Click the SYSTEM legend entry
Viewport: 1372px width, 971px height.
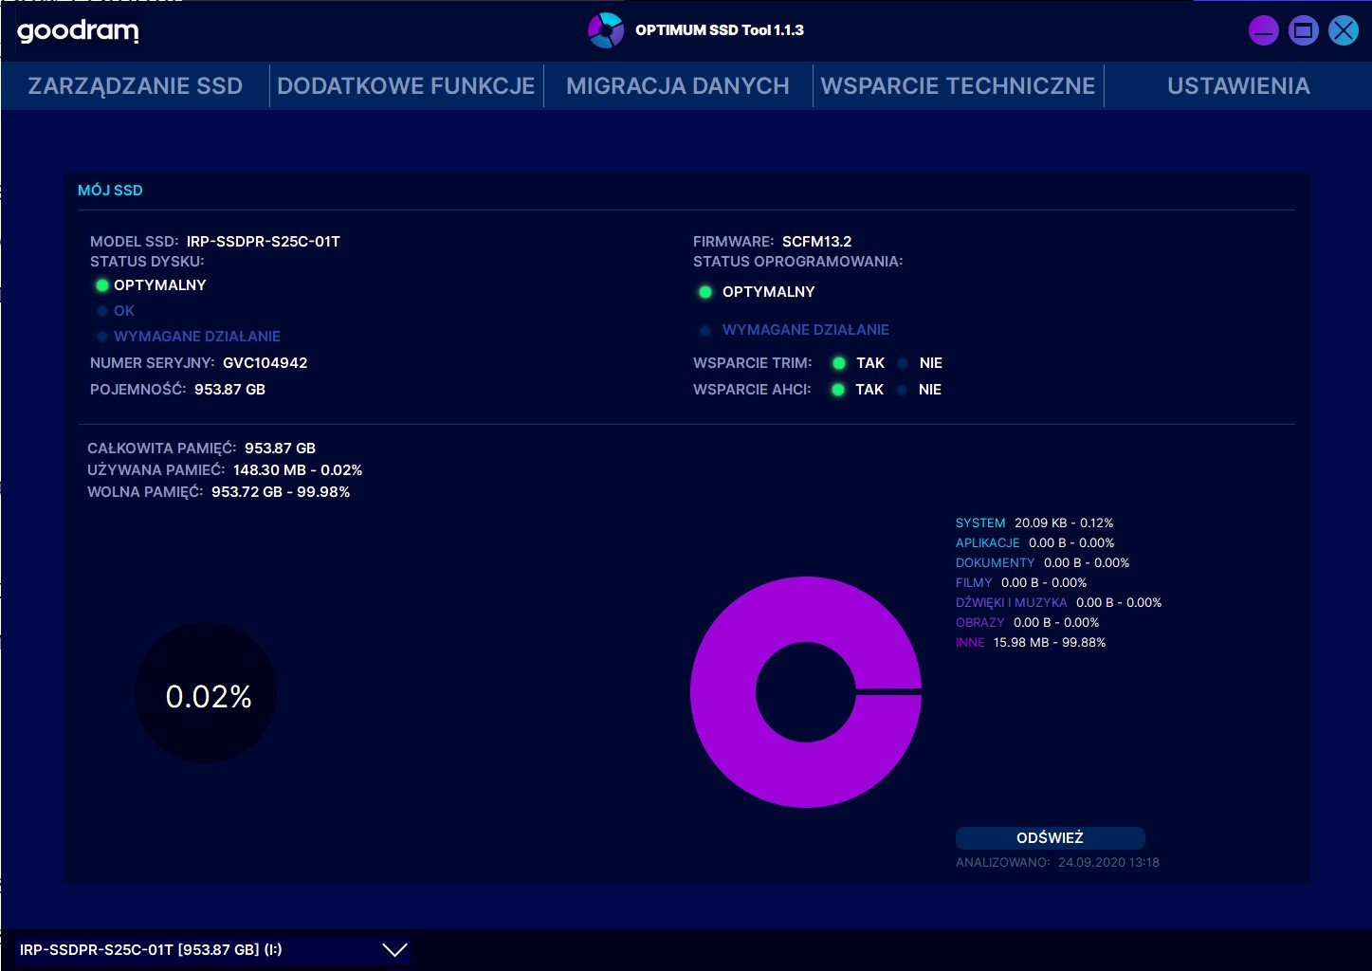980,523
